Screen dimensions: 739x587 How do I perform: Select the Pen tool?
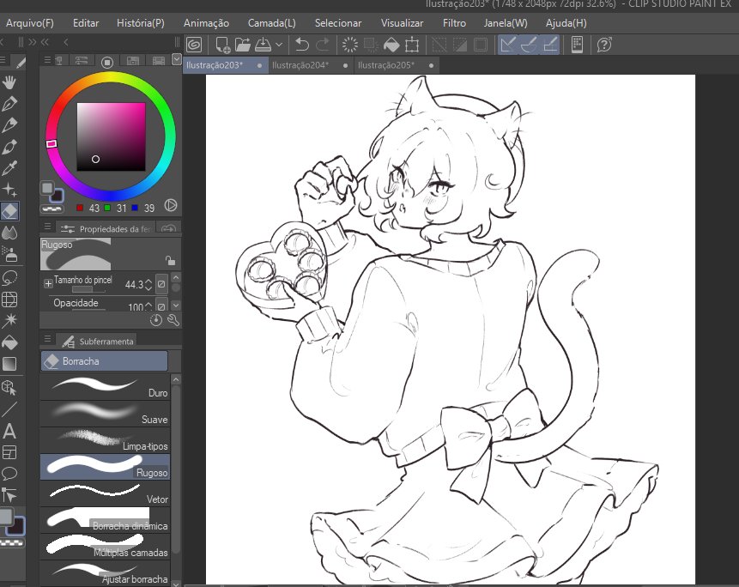pos(9,103)
